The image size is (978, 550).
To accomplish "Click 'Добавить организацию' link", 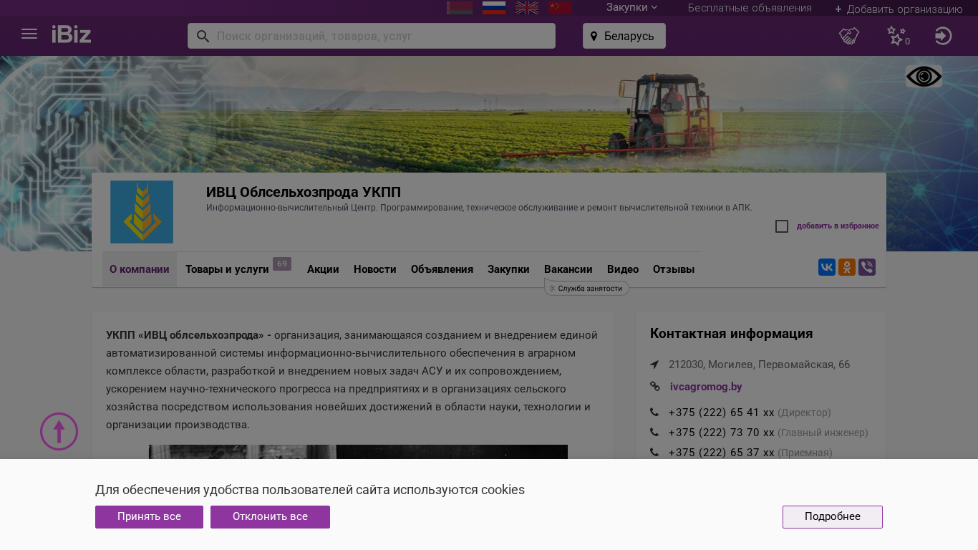I will pos(899,9).
